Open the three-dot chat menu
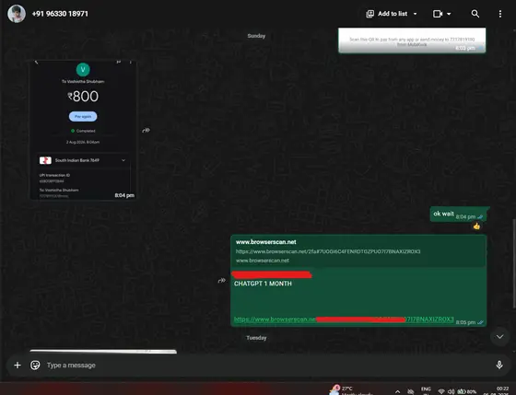This screenshot has height=395, width=516. point(499,14)
